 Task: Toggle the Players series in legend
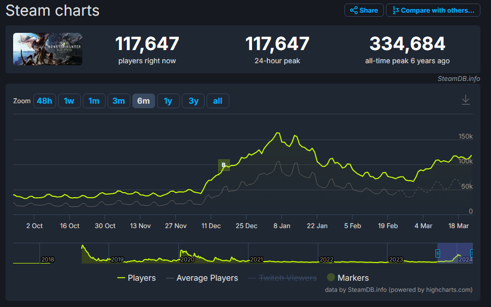[136, 278]
